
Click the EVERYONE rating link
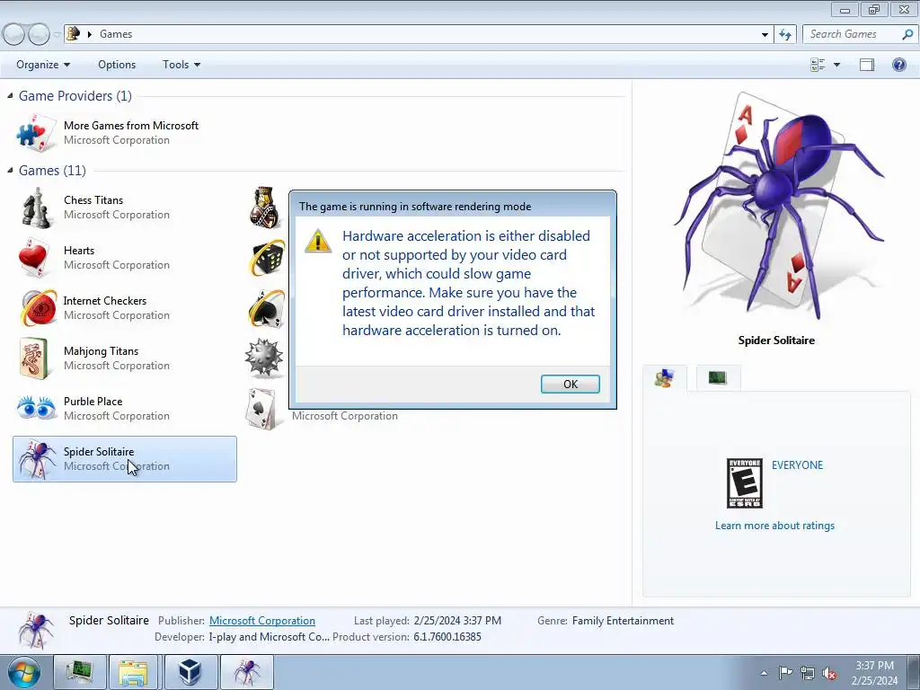click(797, 464)
